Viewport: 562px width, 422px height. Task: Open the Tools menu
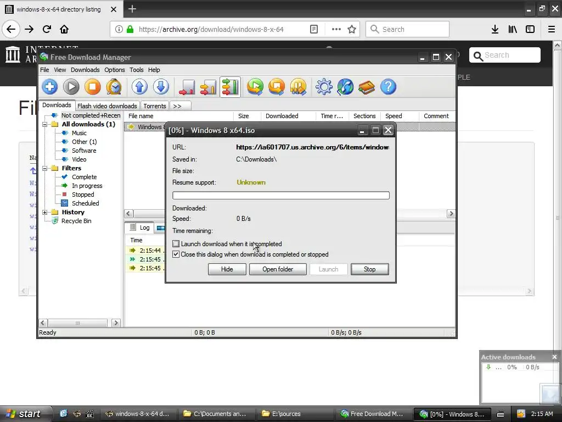136,70
